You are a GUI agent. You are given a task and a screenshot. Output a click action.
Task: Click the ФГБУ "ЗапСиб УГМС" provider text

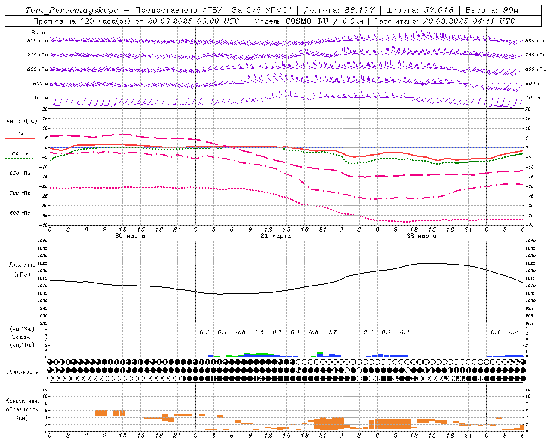[x=247, y=10]
